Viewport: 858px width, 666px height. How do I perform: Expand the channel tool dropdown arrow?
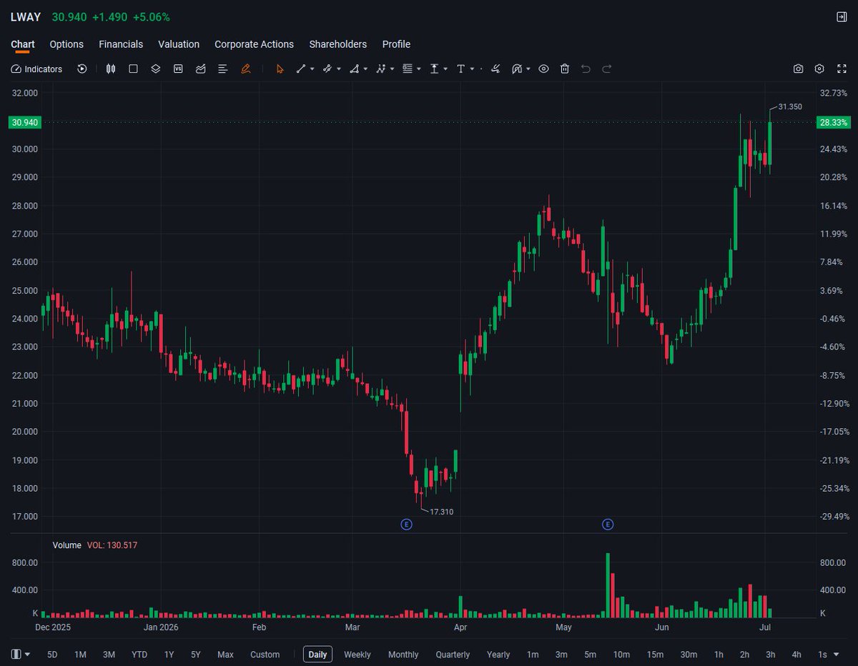(x=339, y=69)
